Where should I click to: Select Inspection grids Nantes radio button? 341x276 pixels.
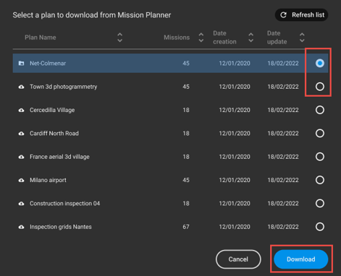pyautogui.click(x=320, y=227)
